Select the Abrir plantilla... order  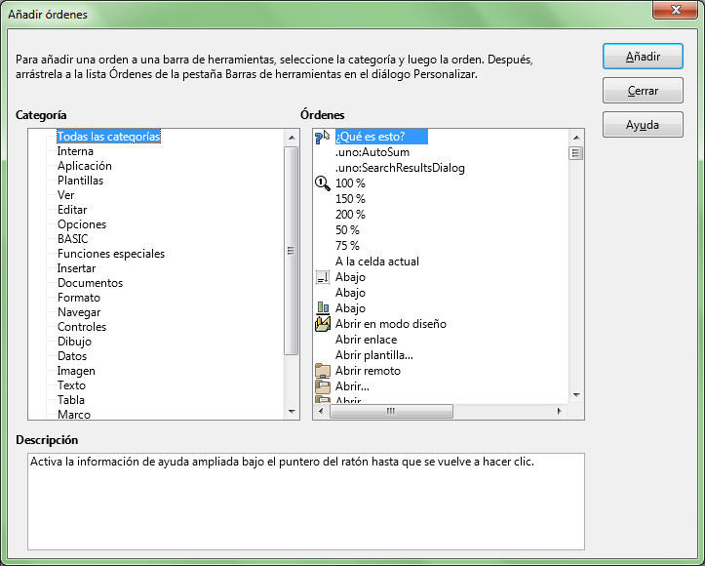[373, 355]
